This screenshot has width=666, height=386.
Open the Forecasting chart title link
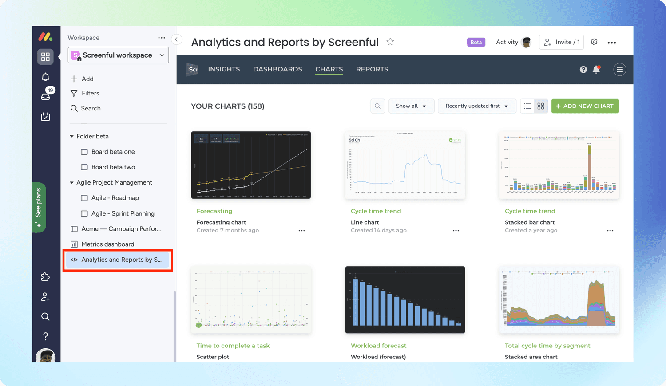click(x=214, y=211)
